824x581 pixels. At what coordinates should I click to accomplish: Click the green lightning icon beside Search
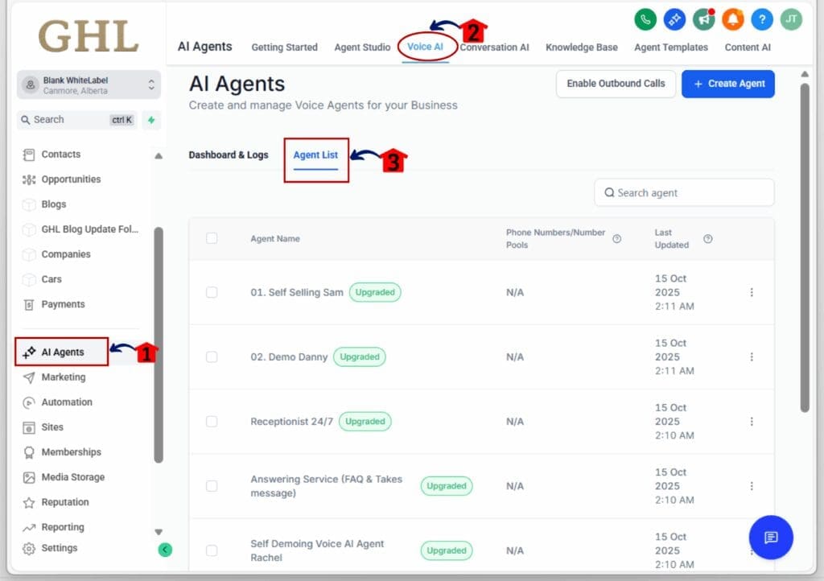[x=151, y=120]
